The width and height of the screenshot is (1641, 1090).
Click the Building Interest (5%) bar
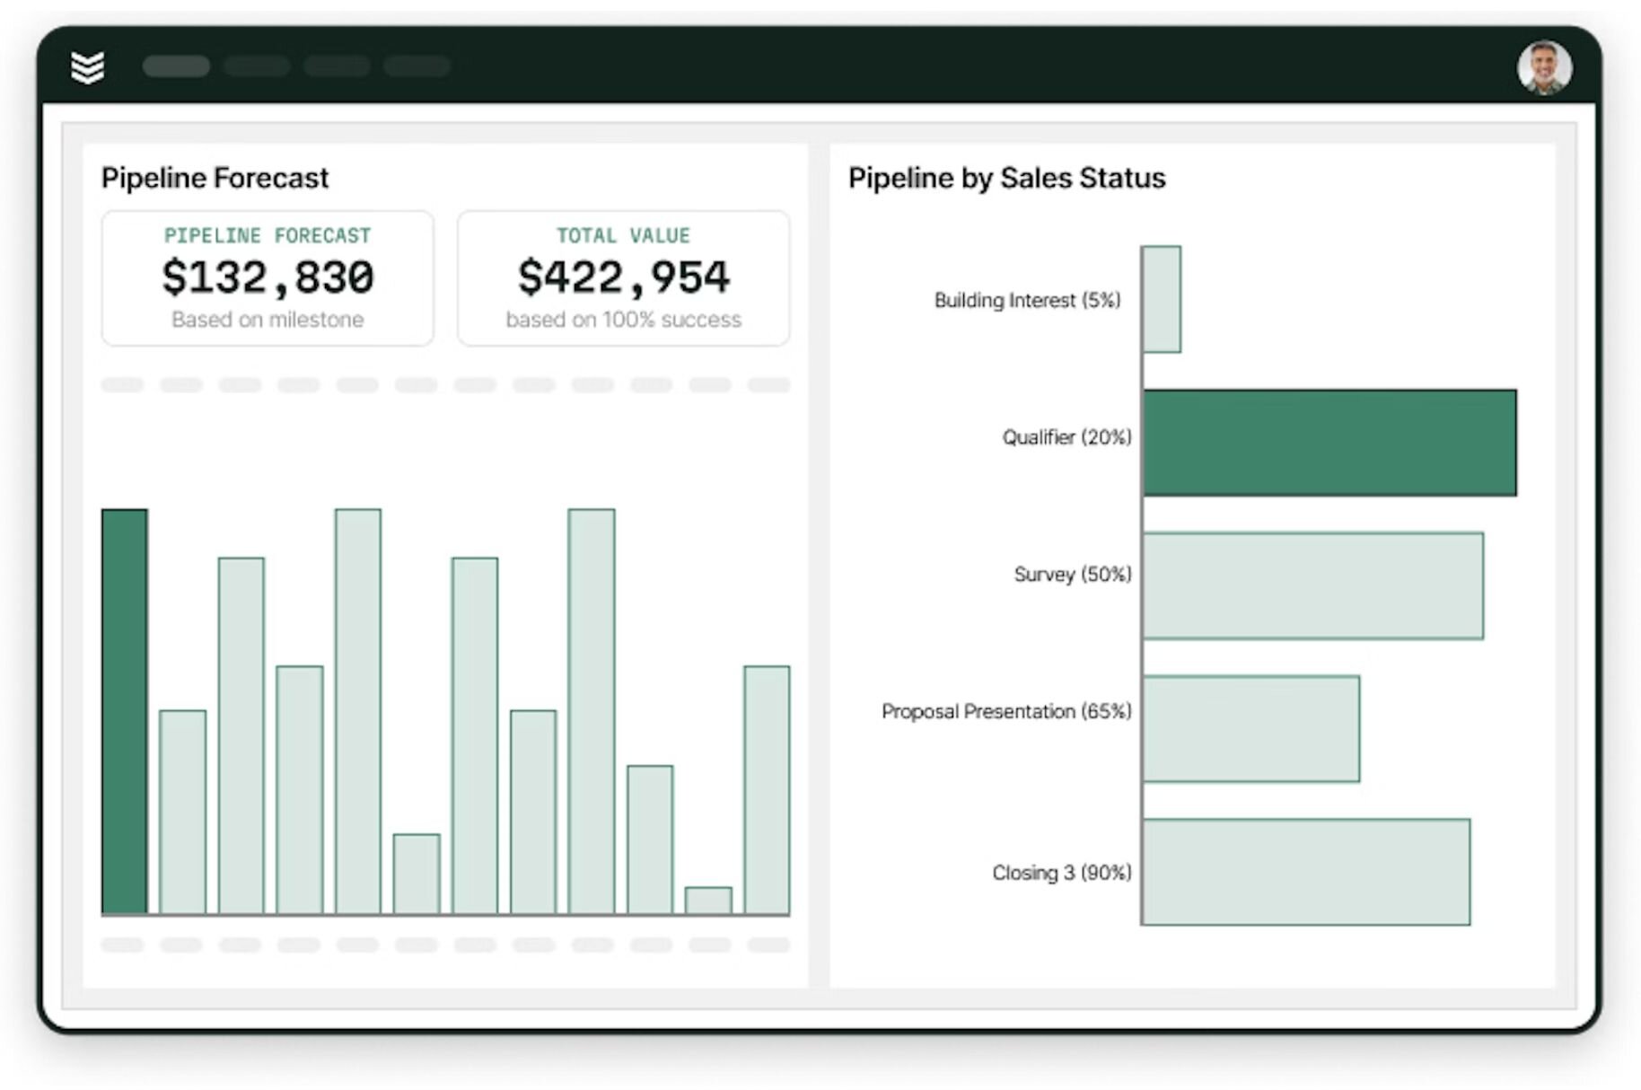click(x=1161, y=300)
